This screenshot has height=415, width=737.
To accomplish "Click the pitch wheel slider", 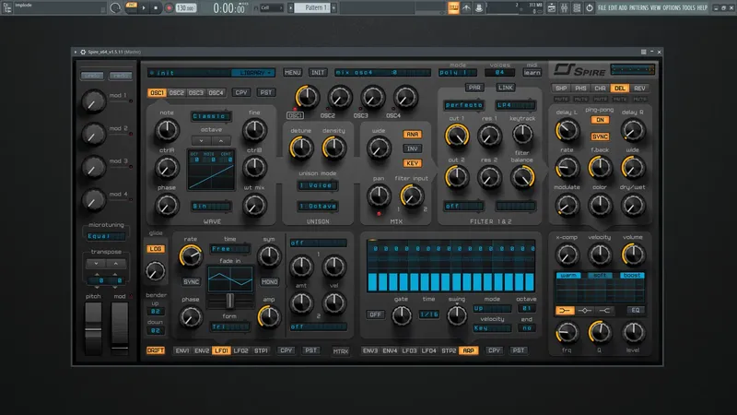I will (93, 328).
